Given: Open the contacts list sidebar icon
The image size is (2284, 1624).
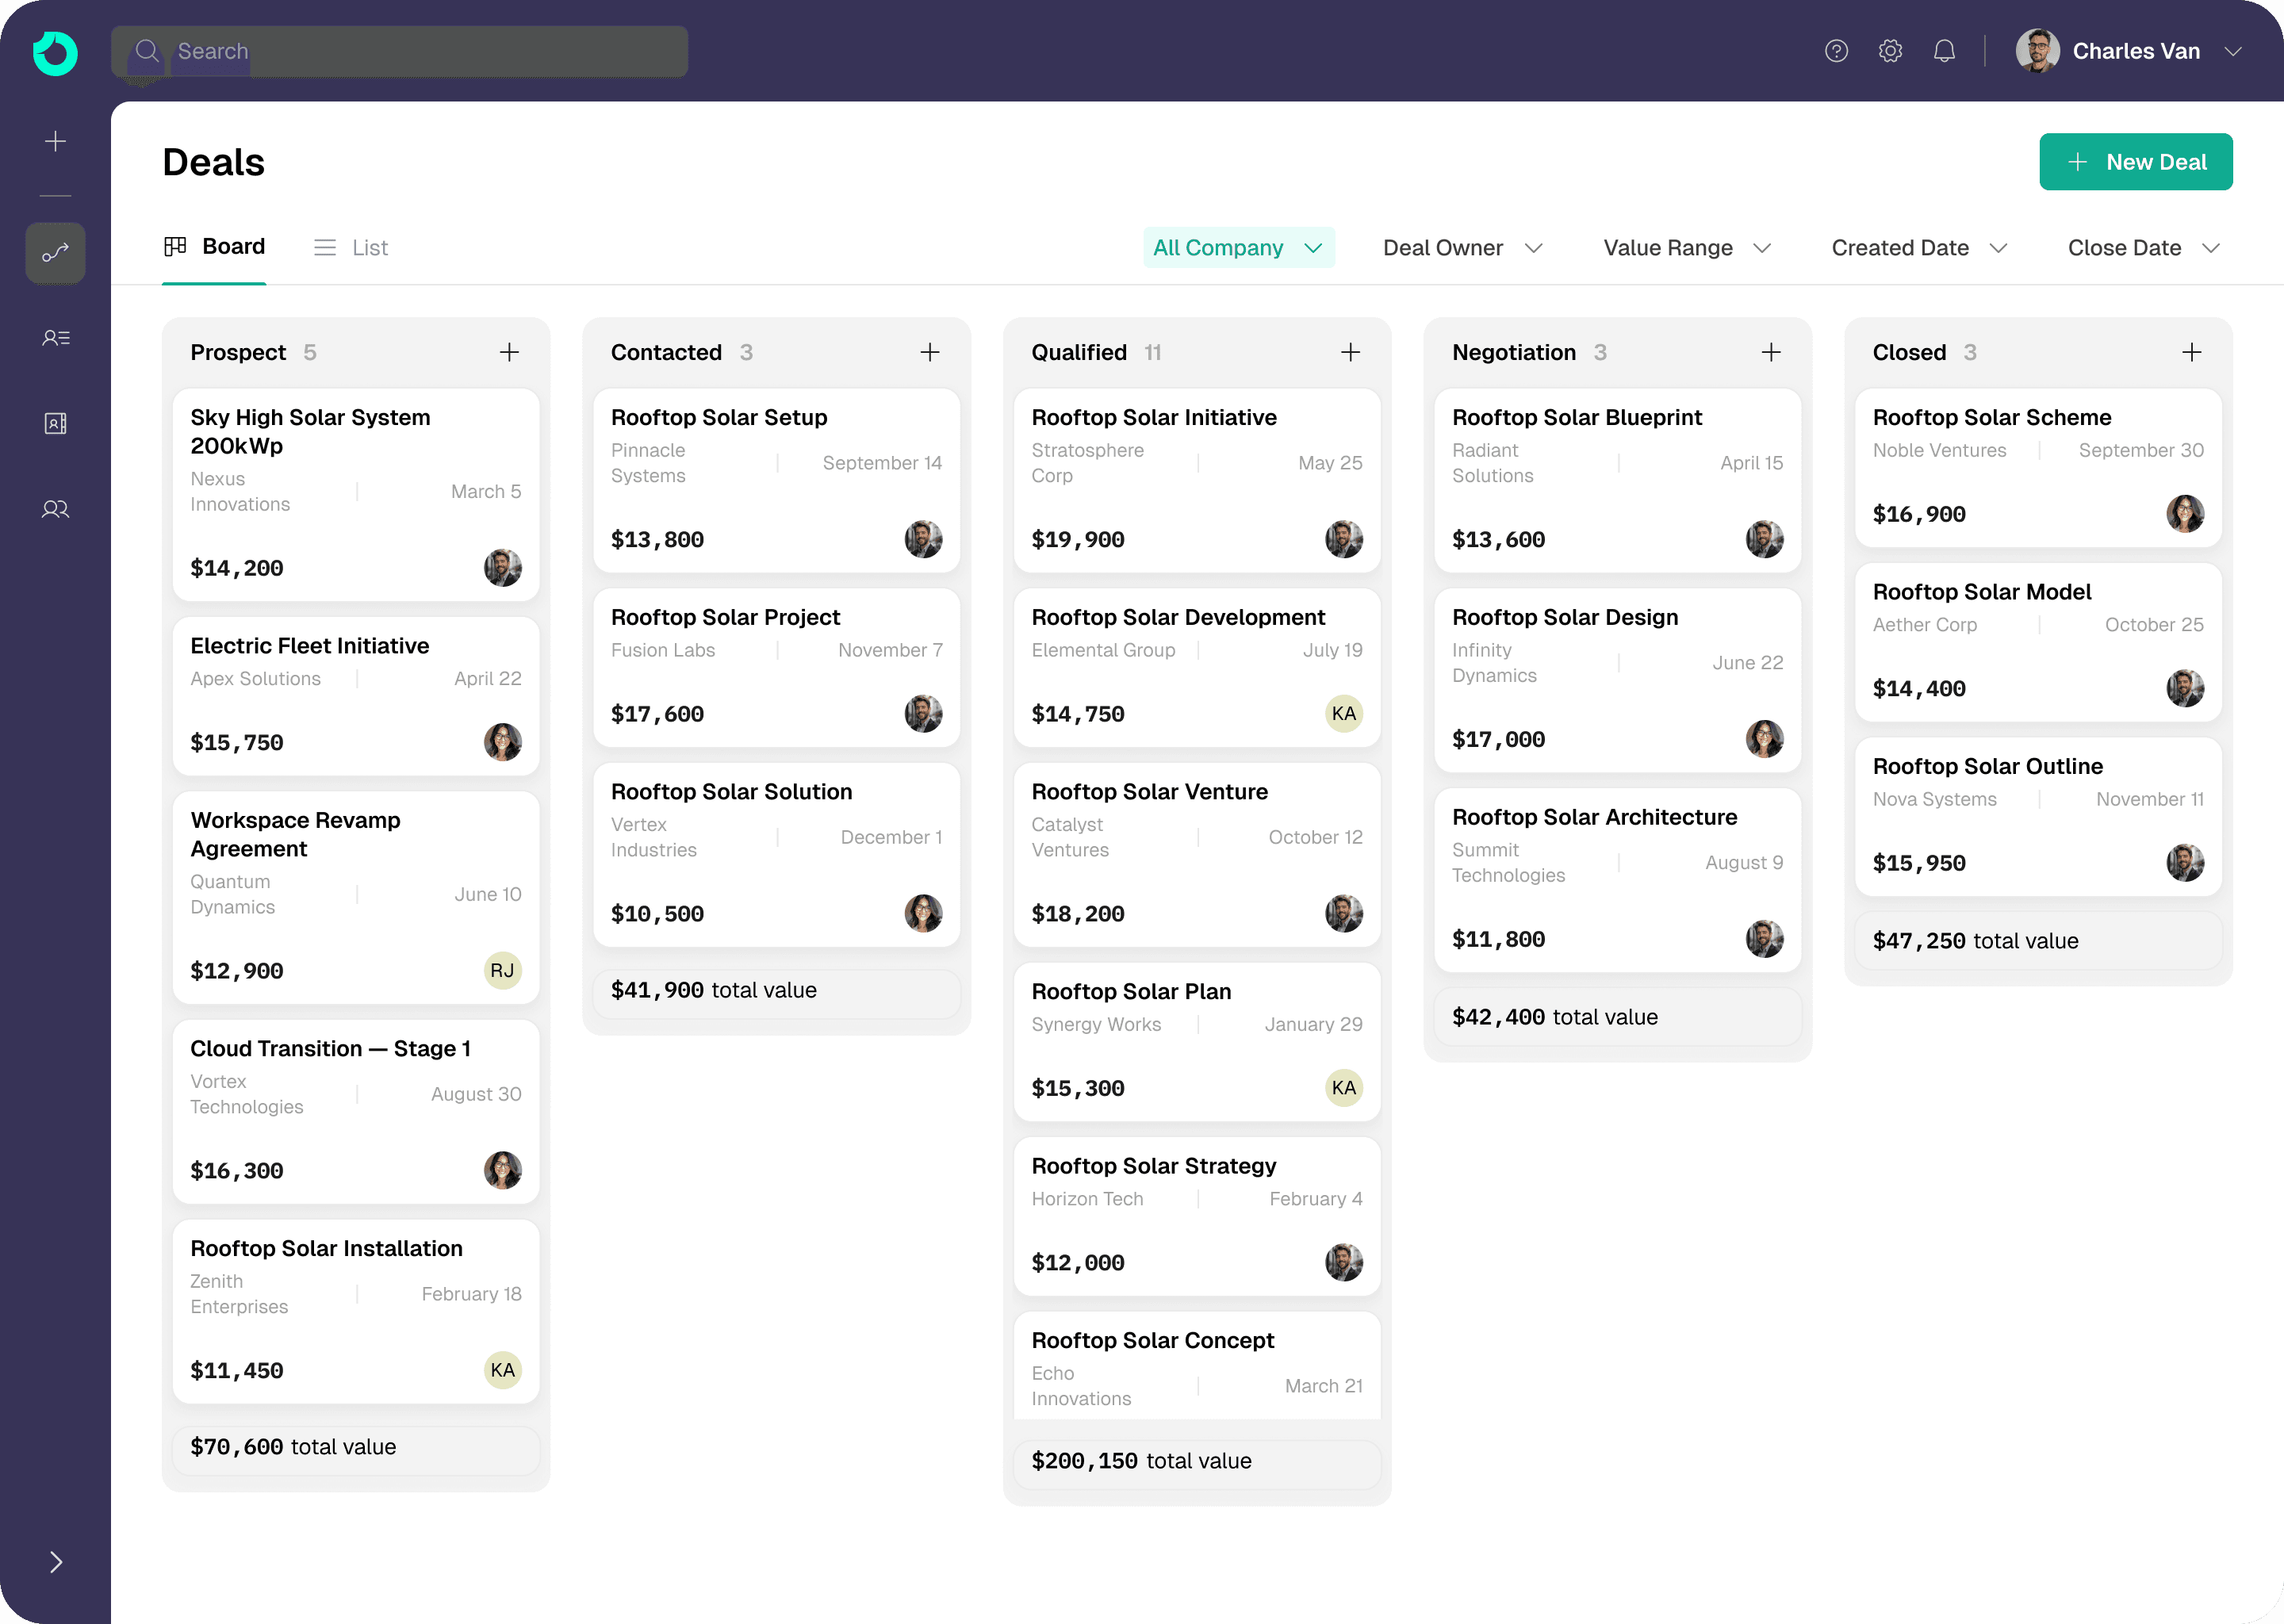Looking at the screenshot, I should click(56, 338).
